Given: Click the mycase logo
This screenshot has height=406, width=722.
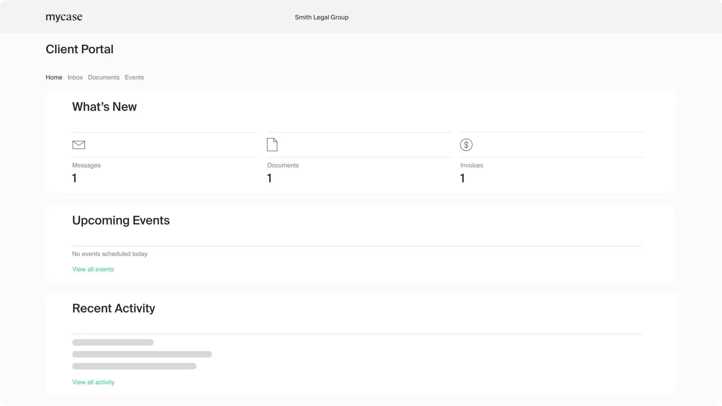Looking at the screenshot, I should click(x=64, y=17).
